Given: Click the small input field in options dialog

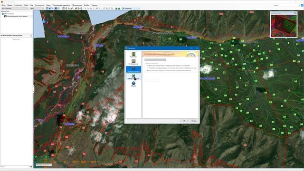Looking at the screenshot, I should [x=152, y=80].
